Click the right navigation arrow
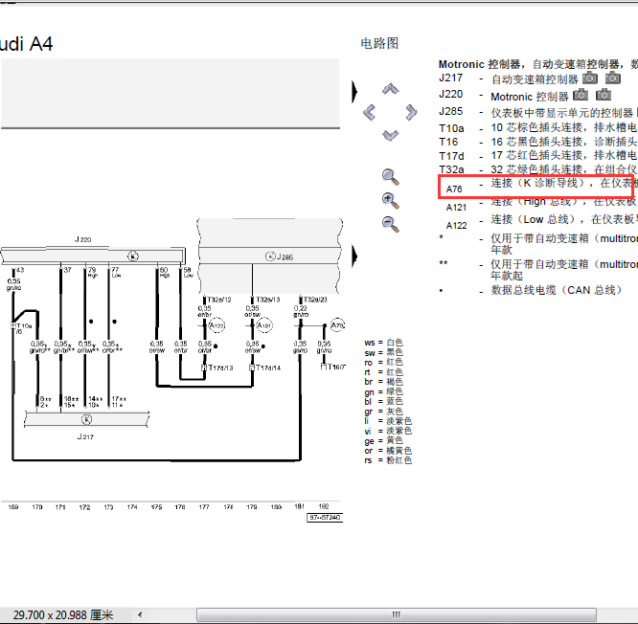This screenshot has width=638, height=624. 411,112
